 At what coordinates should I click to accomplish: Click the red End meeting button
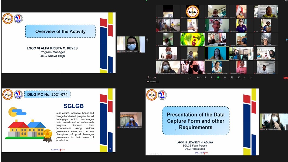point(286,78)
